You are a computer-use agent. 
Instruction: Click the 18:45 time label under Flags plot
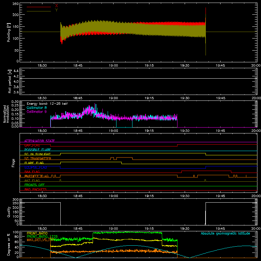[78, 196]
